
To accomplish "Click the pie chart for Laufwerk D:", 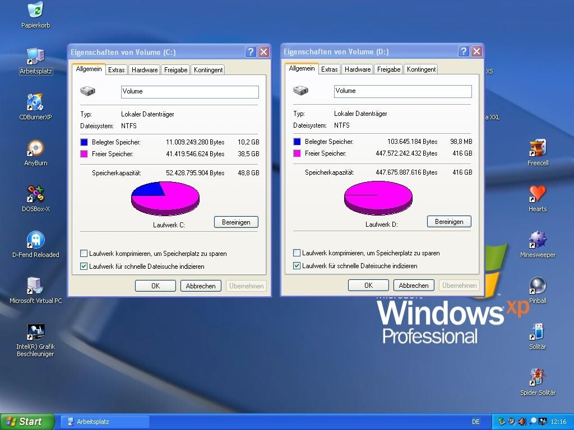I will pyautogui.click(x=378, y=198).
